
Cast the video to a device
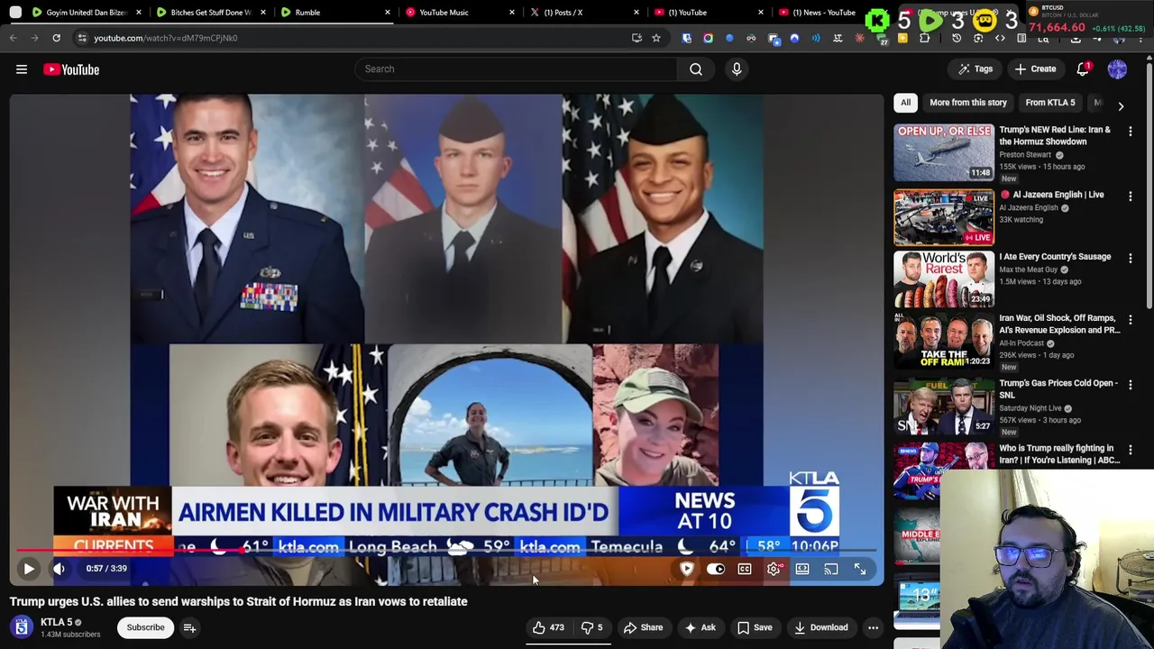[x=831, y=569]
